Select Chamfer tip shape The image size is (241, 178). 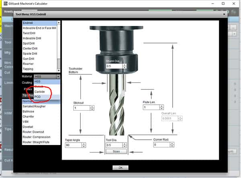coord(41,116)
